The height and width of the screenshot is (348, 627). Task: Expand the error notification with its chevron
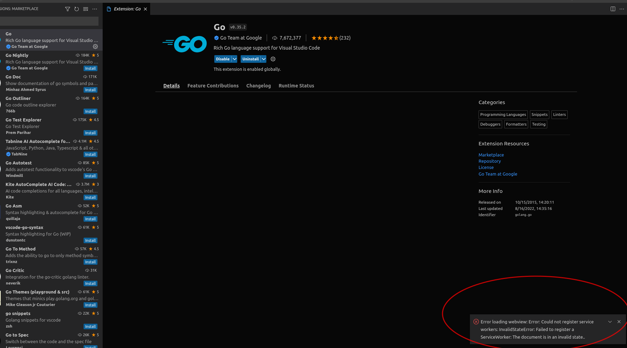(610, 322)
